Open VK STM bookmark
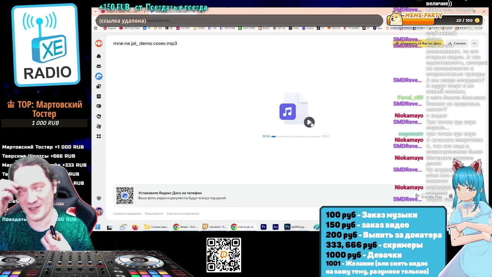The height and width of the screenshot is (277, 492). [183, 28]
